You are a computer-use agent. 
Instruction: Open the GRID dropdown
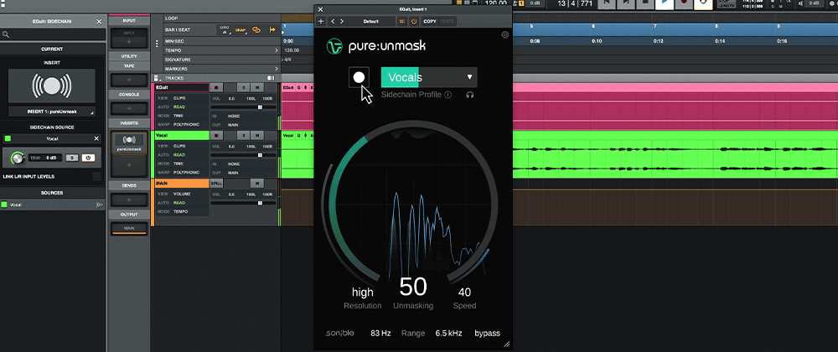225,28
